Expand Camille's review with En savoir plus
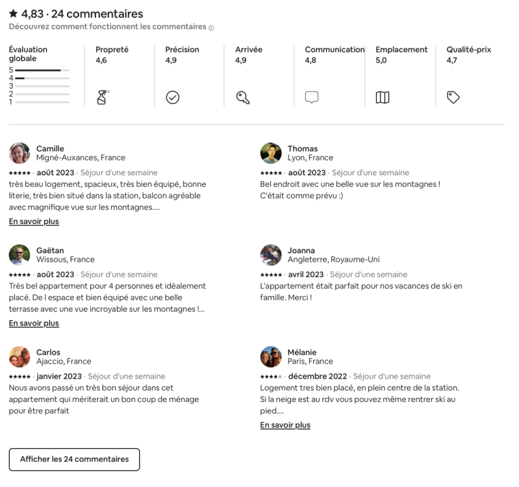The width and height of the screenshot is (519, 487). [34, 221]
